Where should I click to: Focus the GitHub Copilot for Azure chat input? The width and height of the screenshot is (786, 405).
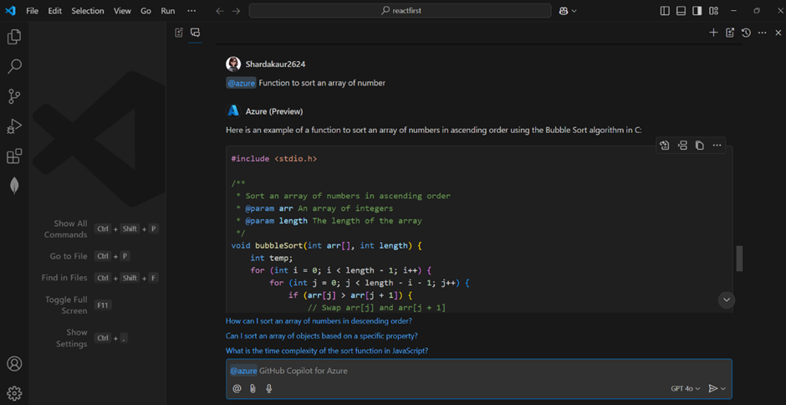[x=479, y=371]
